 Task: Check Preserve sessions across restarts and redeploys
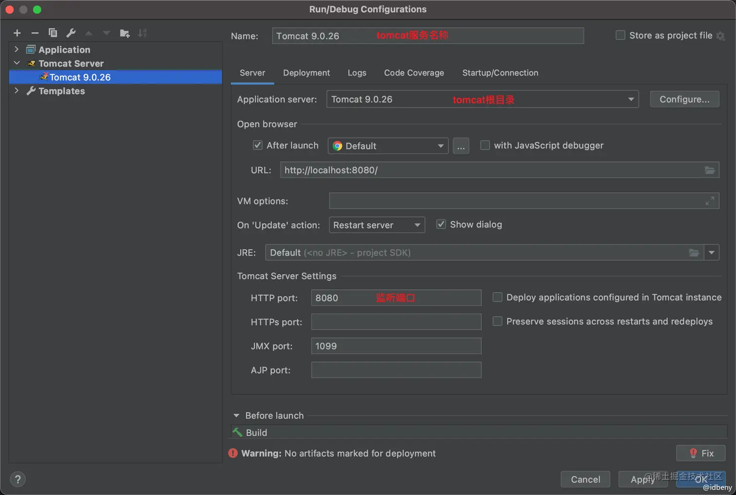[x=497, y=321]
